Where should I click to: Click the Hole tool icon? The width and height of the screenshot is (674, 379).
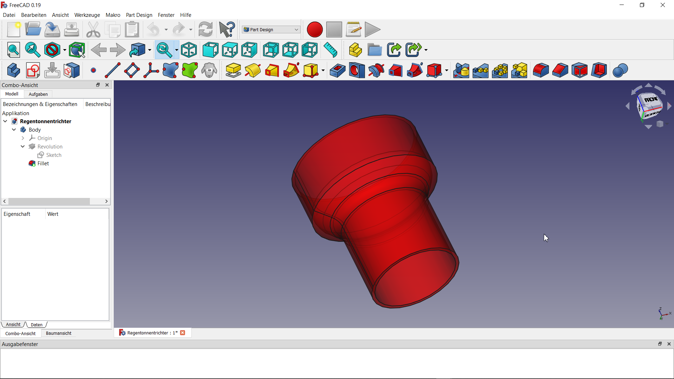(x=357, y=70)
